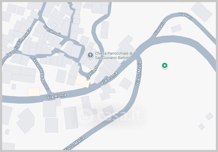Click the yellow building beside Via Roma
218x152 pixels.
tap(34, 92)
